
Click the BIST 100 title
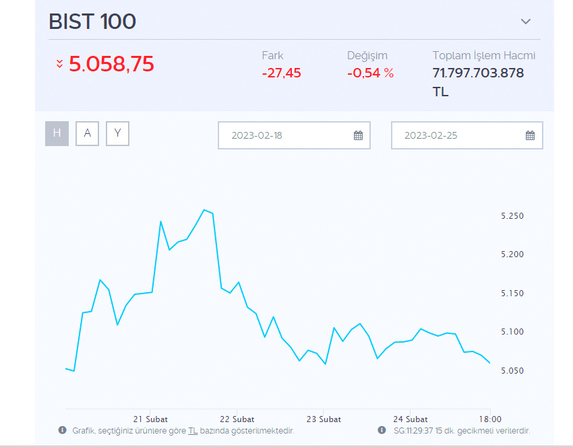[x=92, y=22]
